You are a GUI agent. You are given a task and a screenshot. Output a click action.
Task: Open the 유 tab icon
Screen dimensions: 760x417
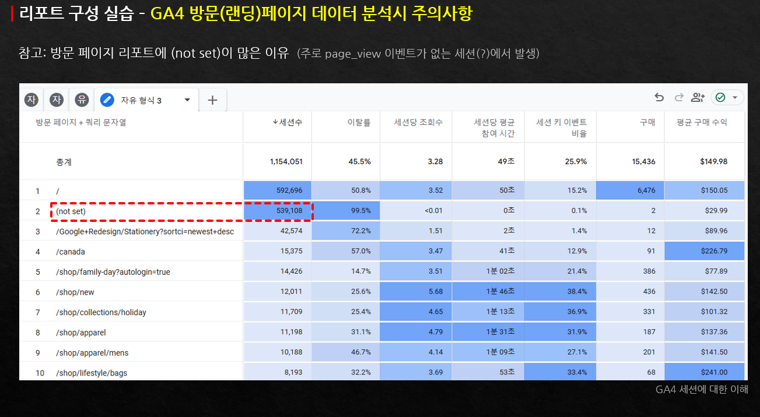[x=82, y=100]
